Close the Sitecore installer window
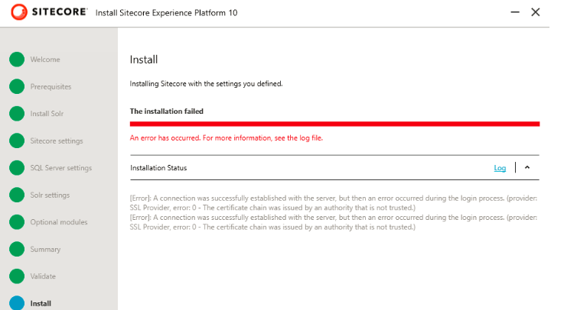Image resolution: width=564 pixels, height=310 pixels. tap(536, 12)
